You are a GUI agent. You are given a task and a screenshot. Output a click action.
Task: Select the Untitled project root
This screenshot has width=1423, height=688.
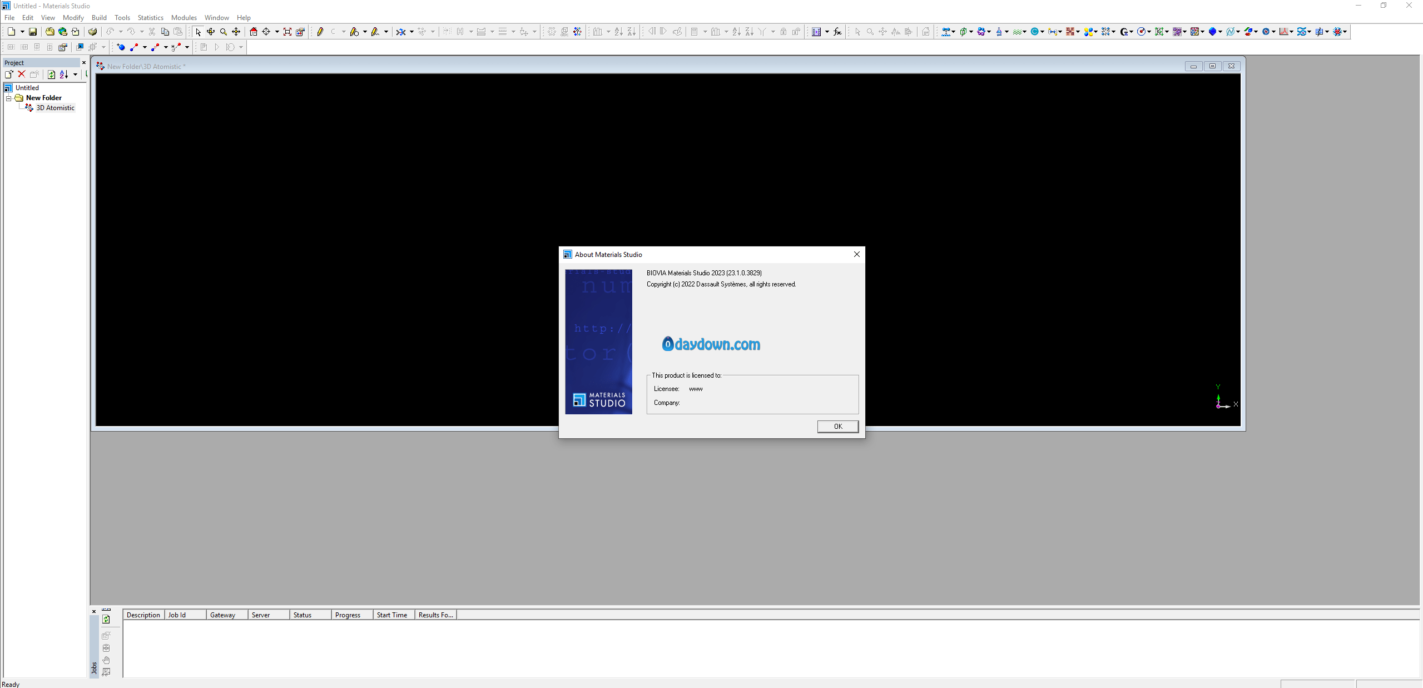point(27,88)
